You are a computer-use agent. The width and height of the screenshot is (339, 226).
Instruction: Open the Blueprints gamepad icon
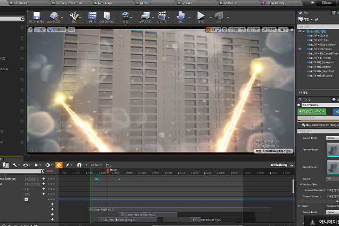(x=145, y=16)
